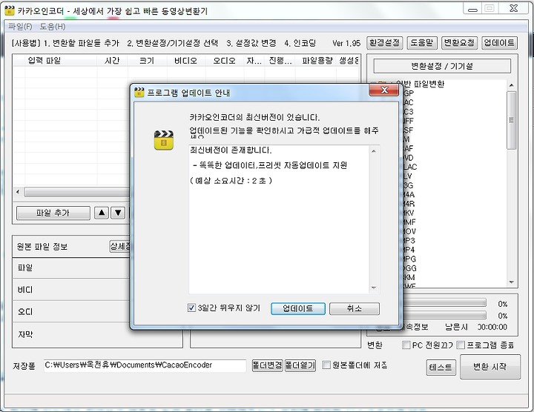
Task: Move file down with the ▼ arrow
Action: pyautogui.click(x=118, y=213)
